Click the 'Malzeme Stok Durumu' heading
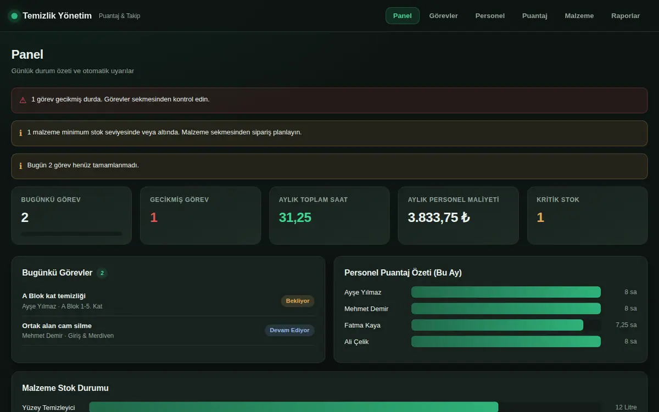 [x=65, y=388]
